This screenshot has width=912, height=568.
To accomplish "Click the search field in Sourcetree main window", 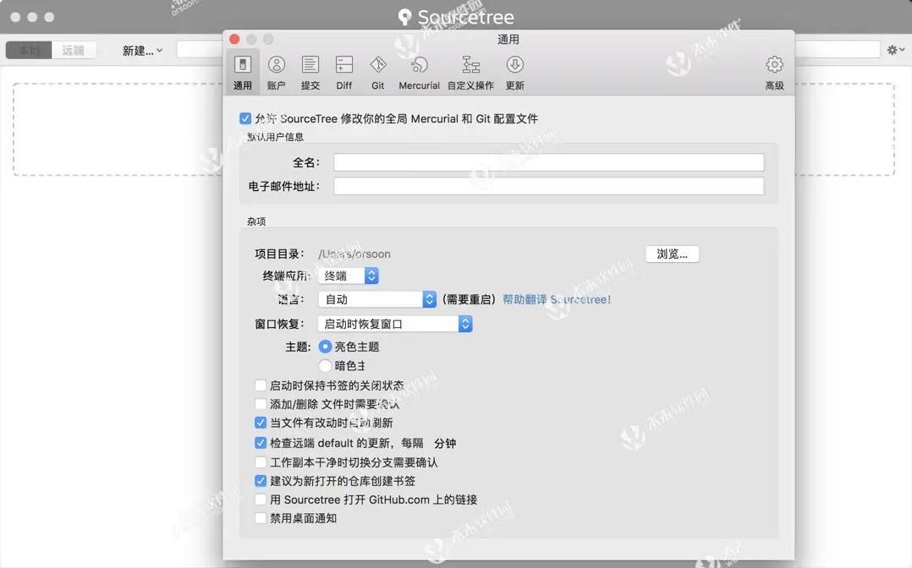I will click(838, 49).
